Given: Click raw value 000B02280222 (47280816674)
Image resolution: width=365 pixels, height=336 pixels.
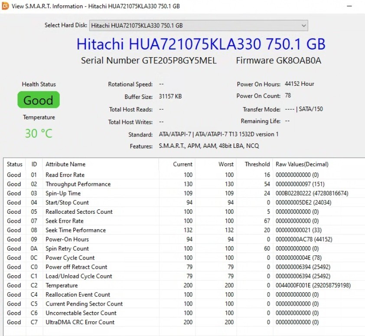Looking at the screenshot, I should tap(312, 193).
